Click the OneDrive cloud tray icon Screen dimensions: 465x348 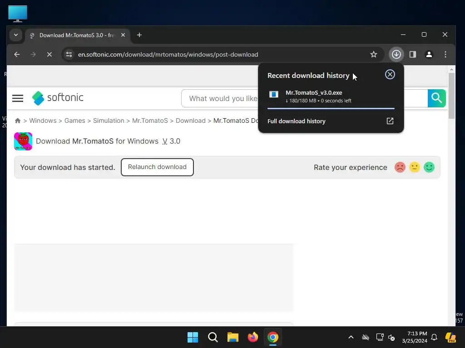[x=366, y=337]
